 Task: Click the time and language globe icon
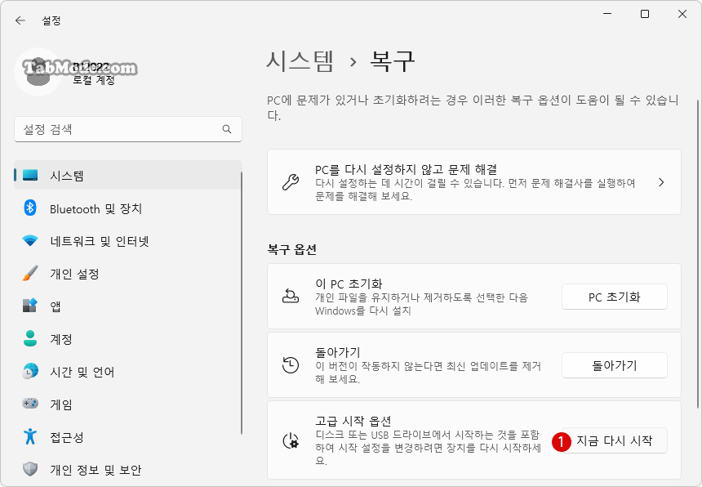(30, 372)
